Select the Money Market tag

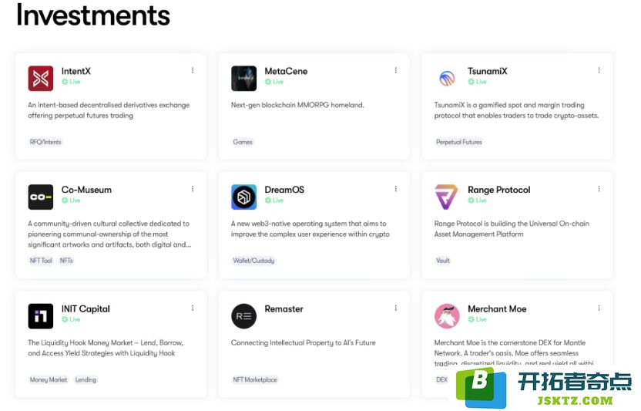pos(49,379)
